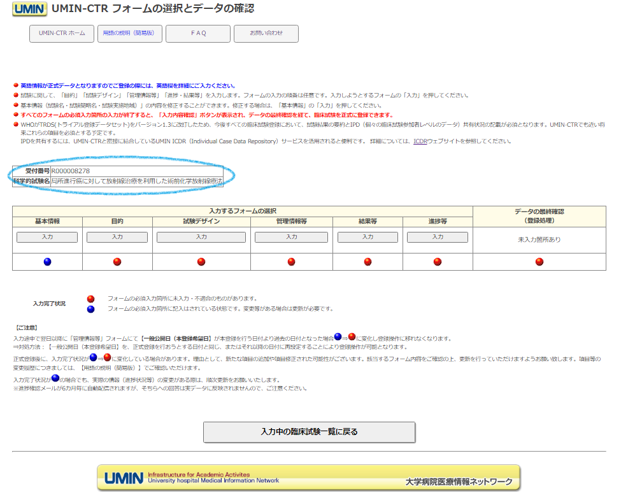Click the red status ball under 進捗等
This screenshot has width=621, height=500.
pos(438,262)
